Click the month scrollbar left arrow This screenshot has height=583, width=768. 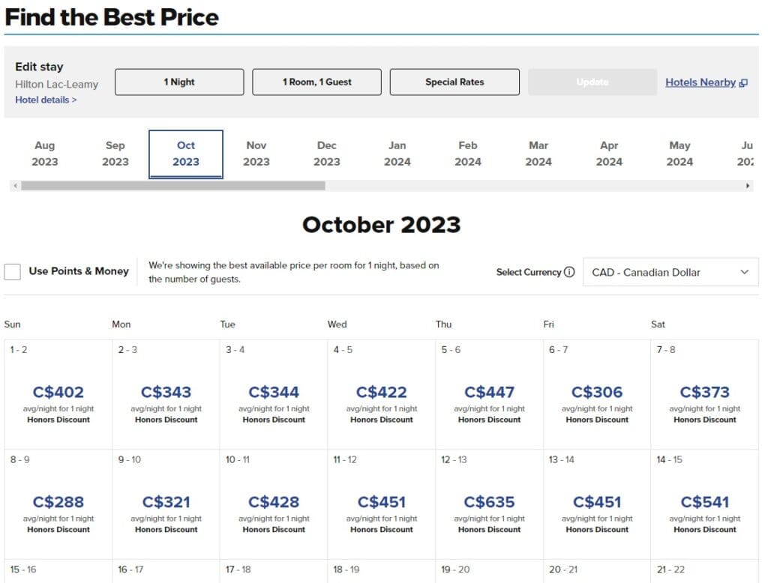tap(16, 186)
